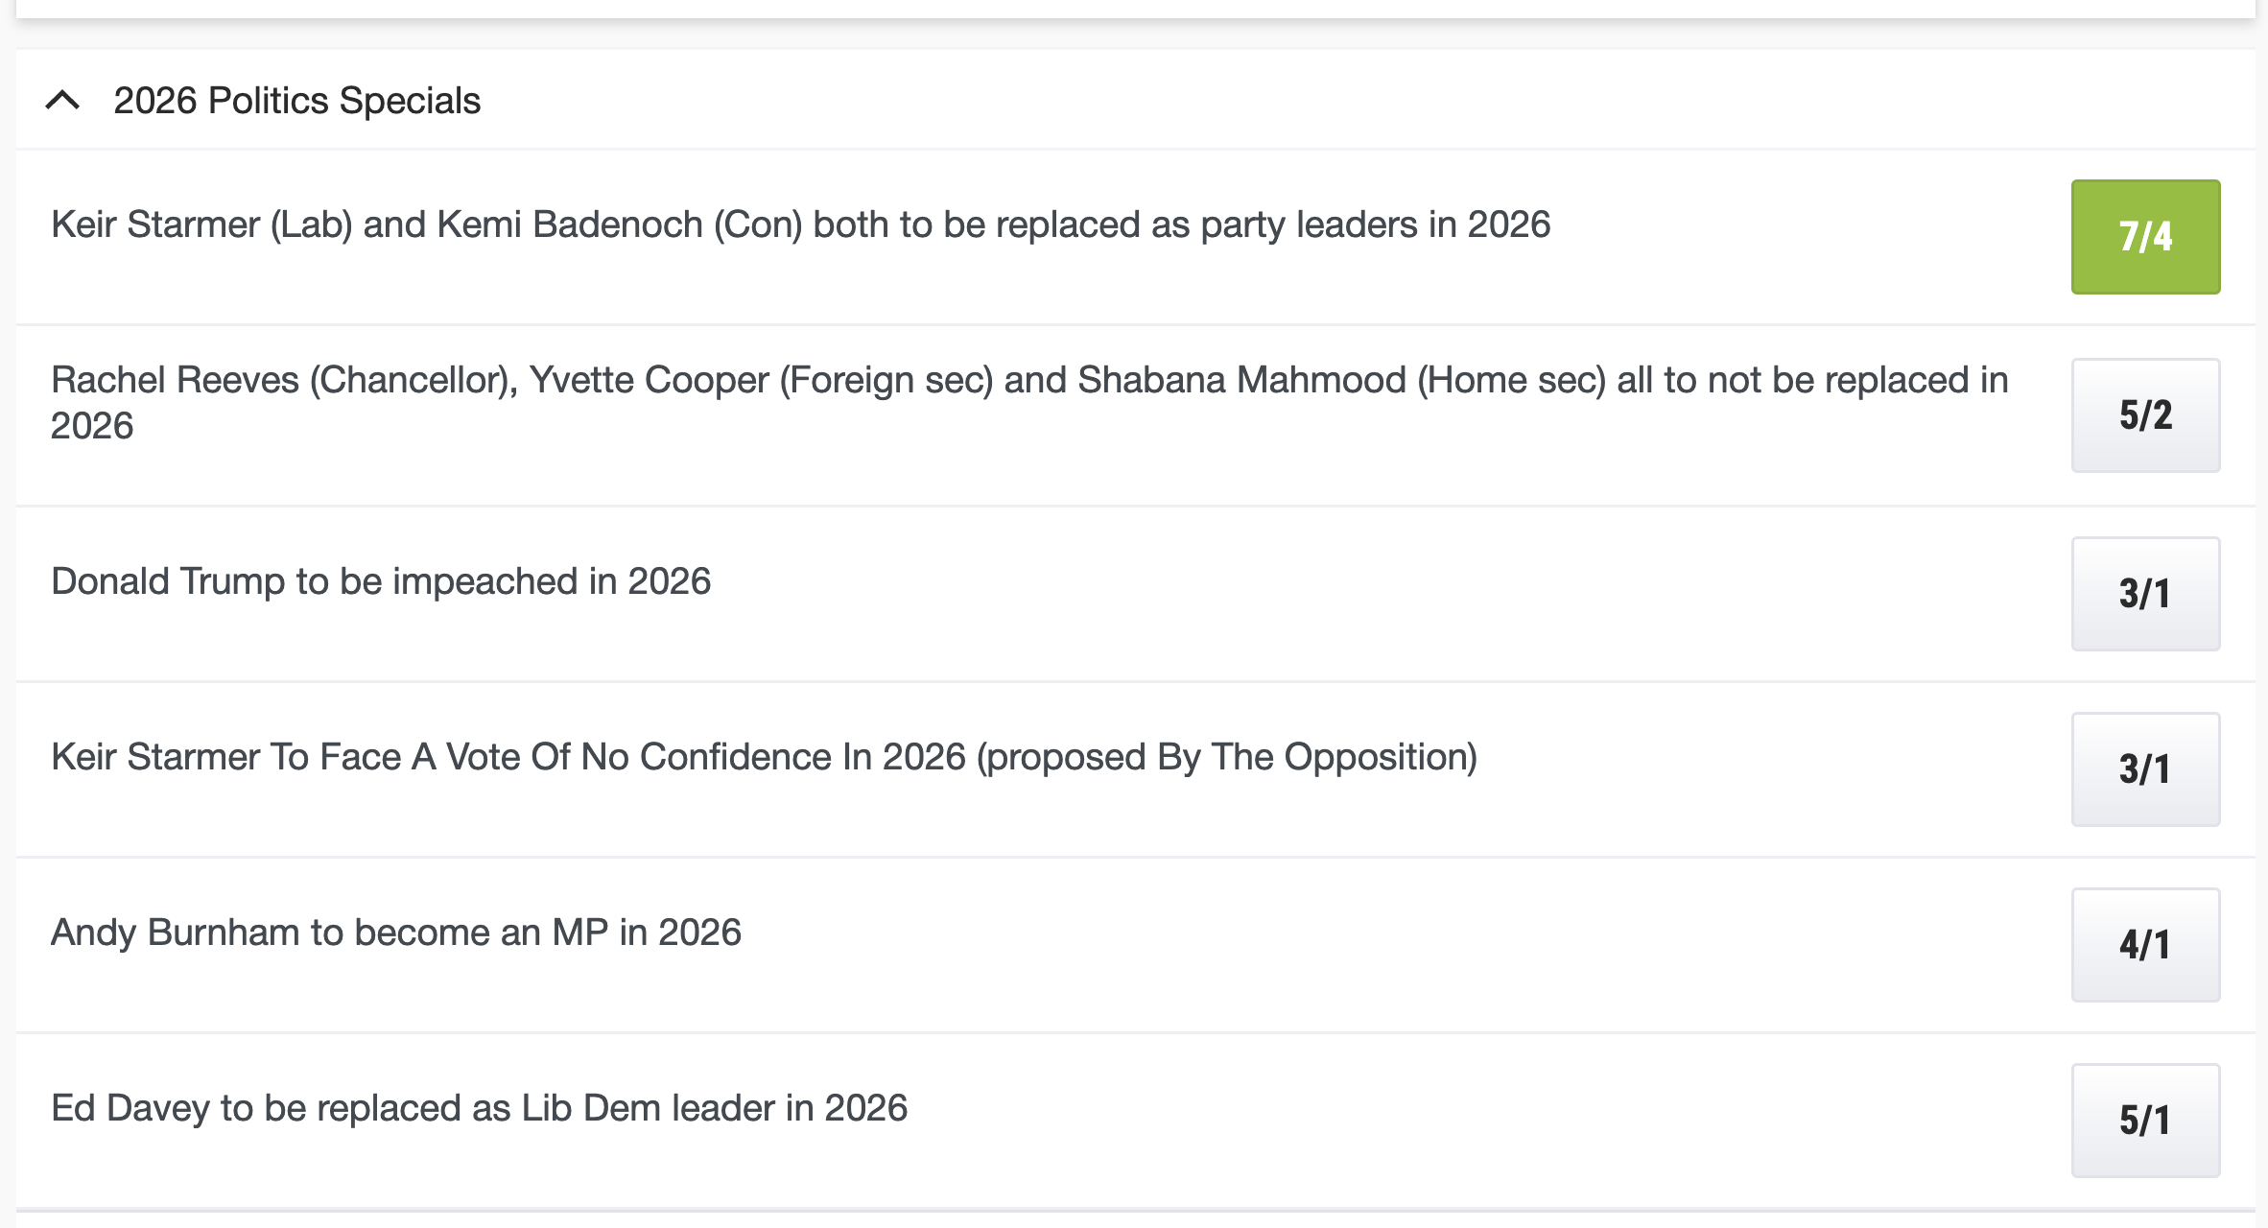Collapse the 2026 Politics Specials chevron
2268x1228 pixels.
63,101
